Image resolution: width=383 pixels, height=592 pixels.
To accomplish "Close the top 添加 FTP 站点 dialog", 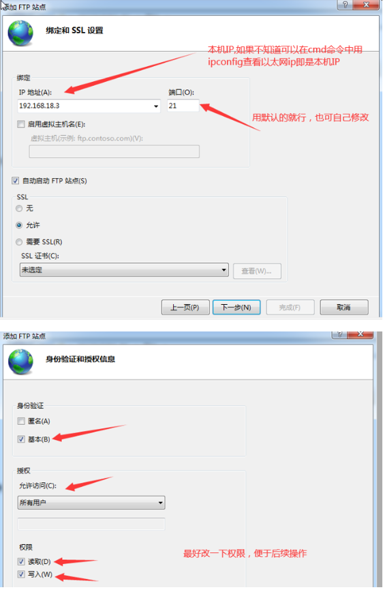I will coord(366,5).
